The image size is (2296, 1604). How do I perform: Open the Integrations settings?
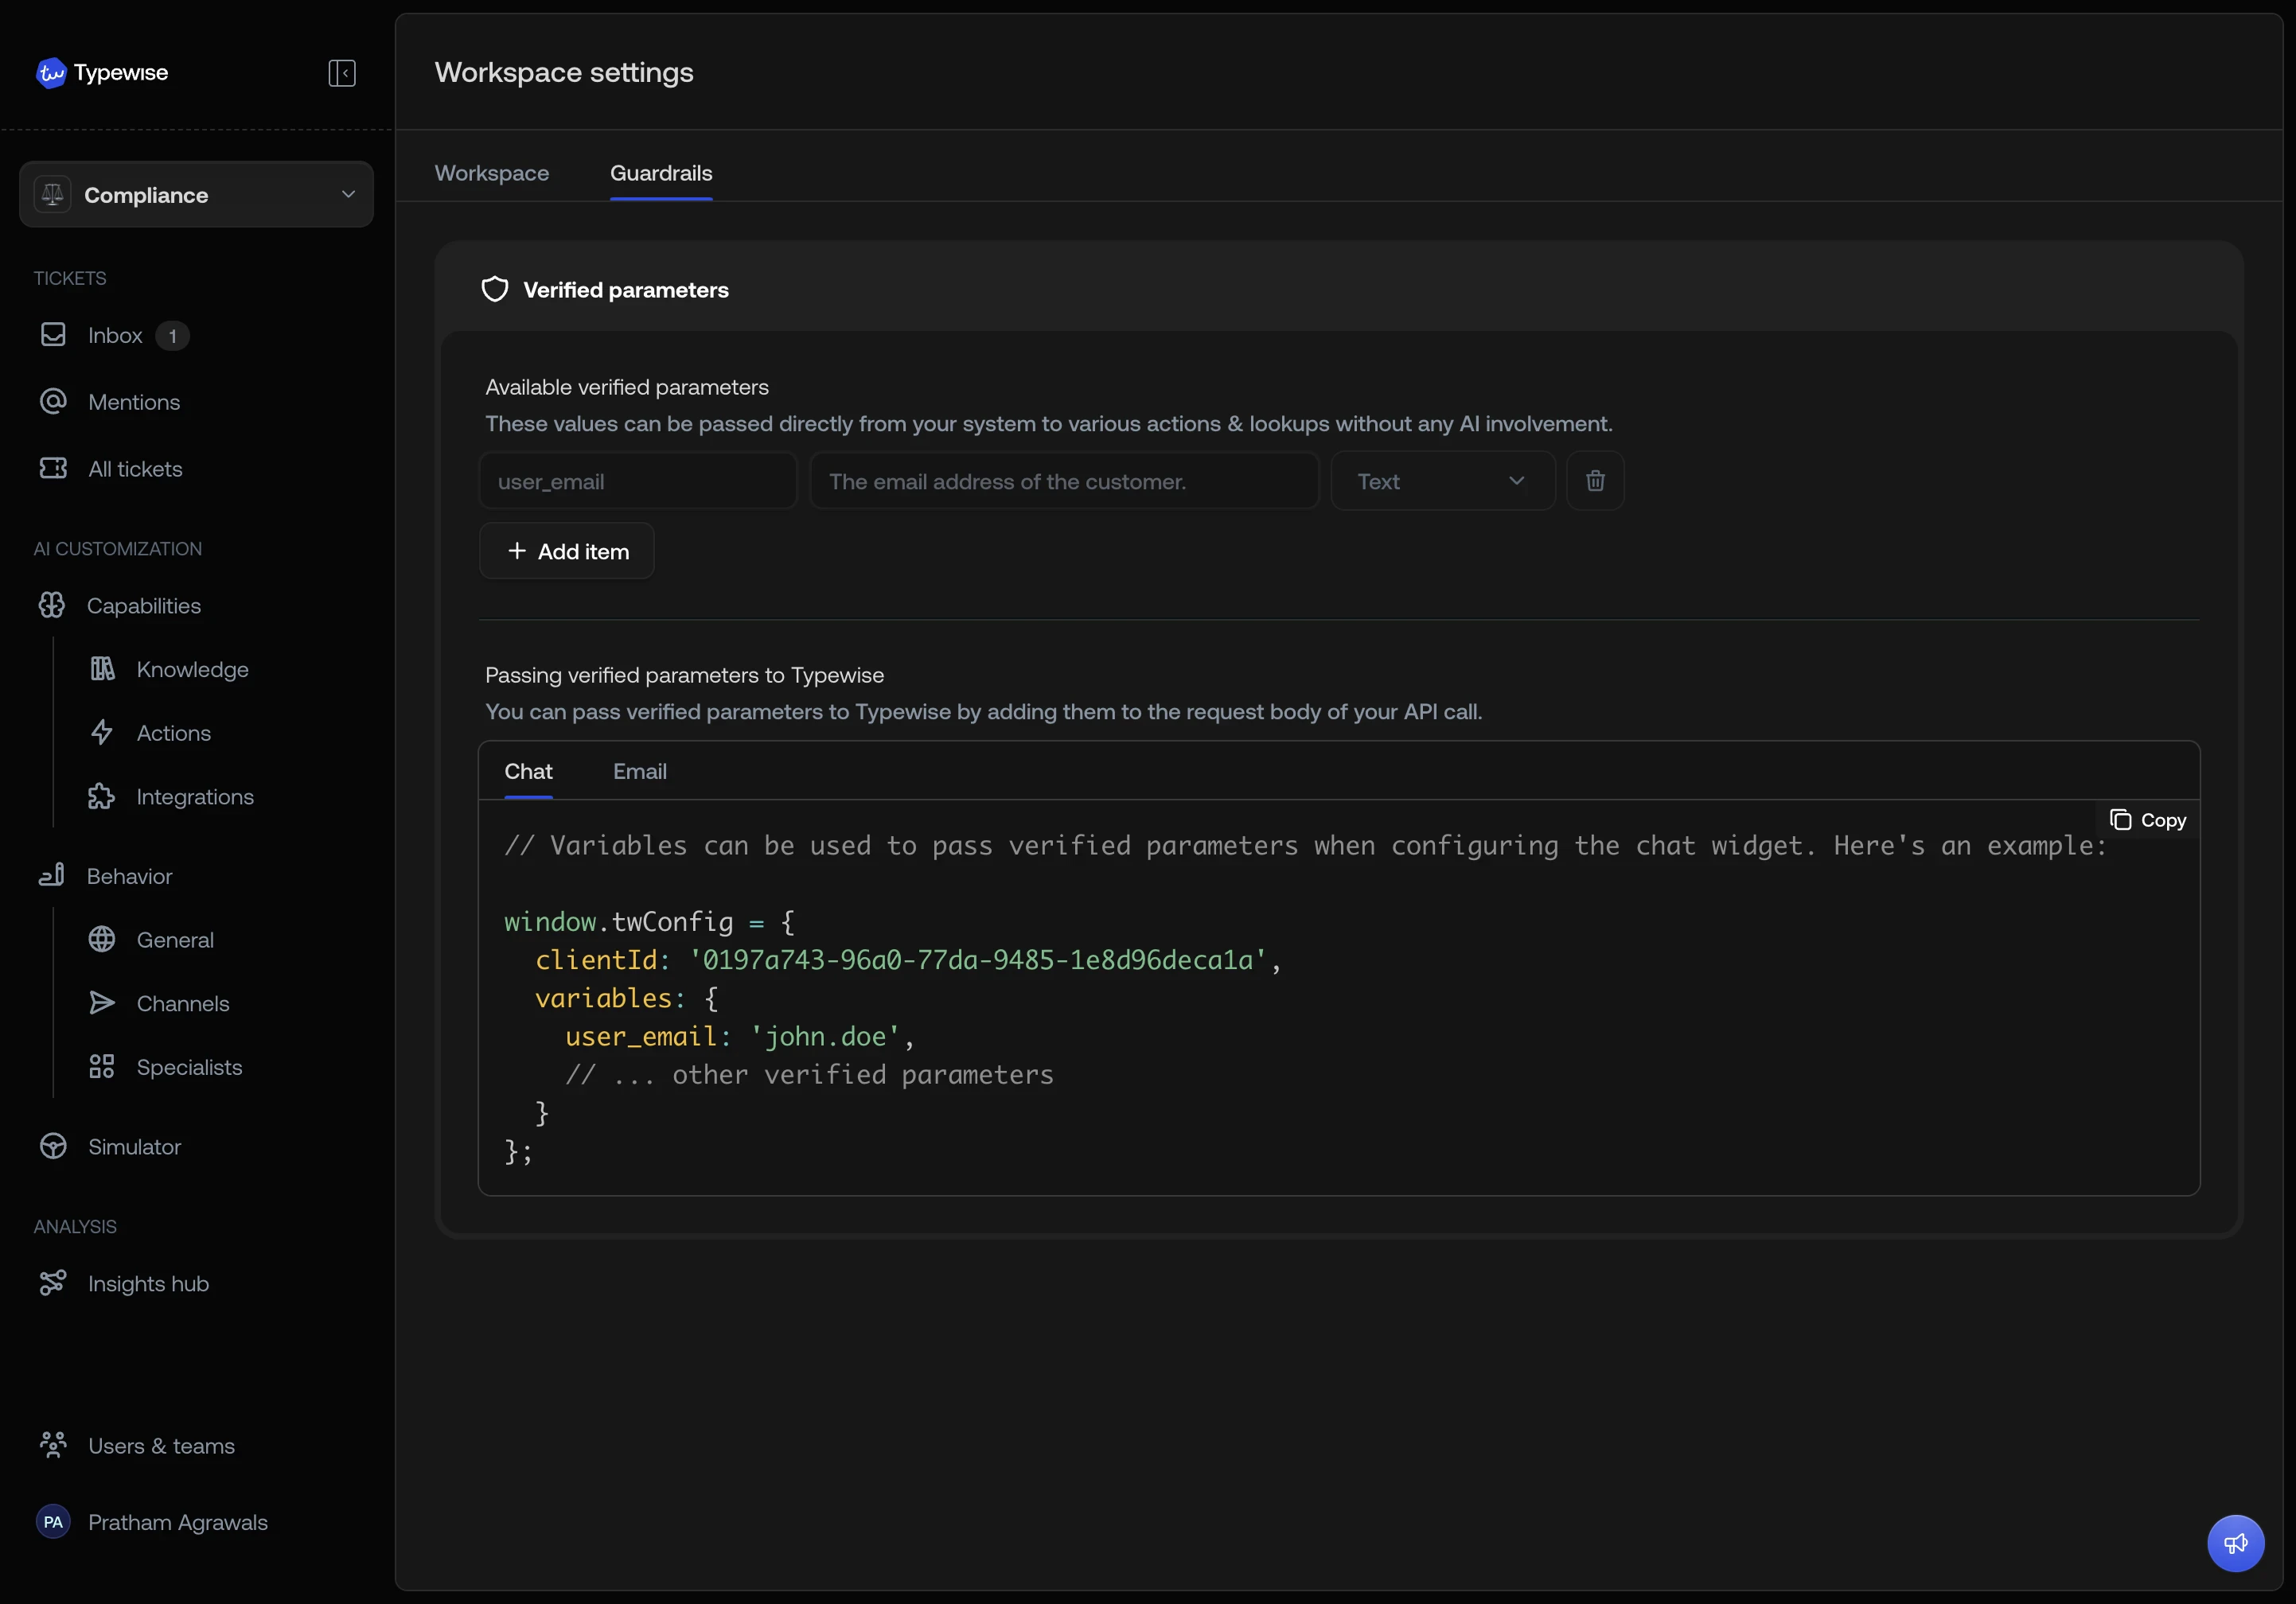[195, 796]
